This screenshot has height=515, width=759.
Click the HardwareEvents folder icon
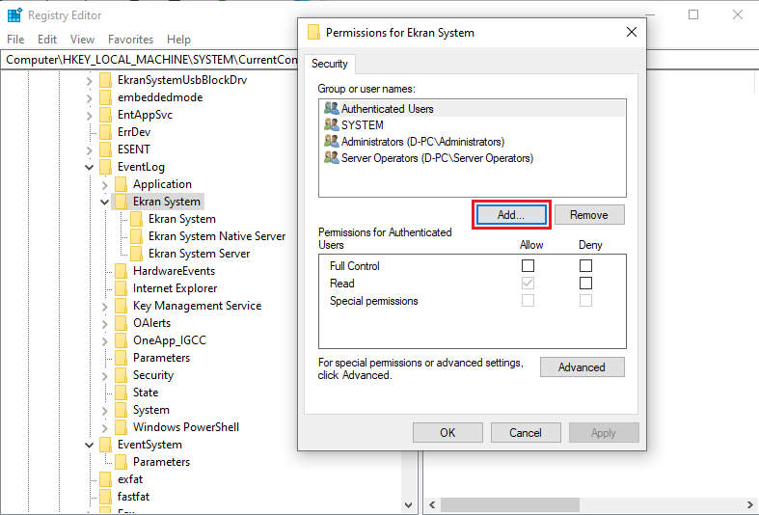click(121, 271)
